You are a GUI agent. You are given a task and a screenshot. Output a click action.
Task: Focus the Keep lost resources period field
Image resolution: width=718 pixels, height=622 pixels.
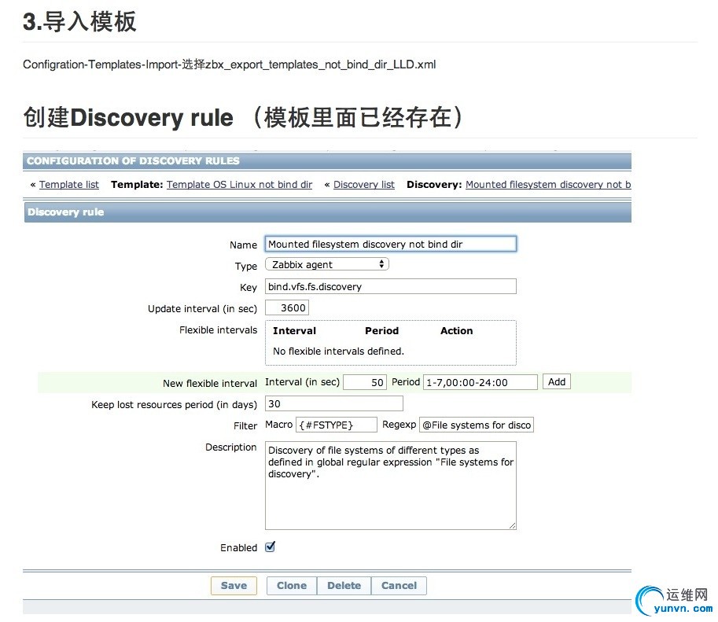click(333, 403)
